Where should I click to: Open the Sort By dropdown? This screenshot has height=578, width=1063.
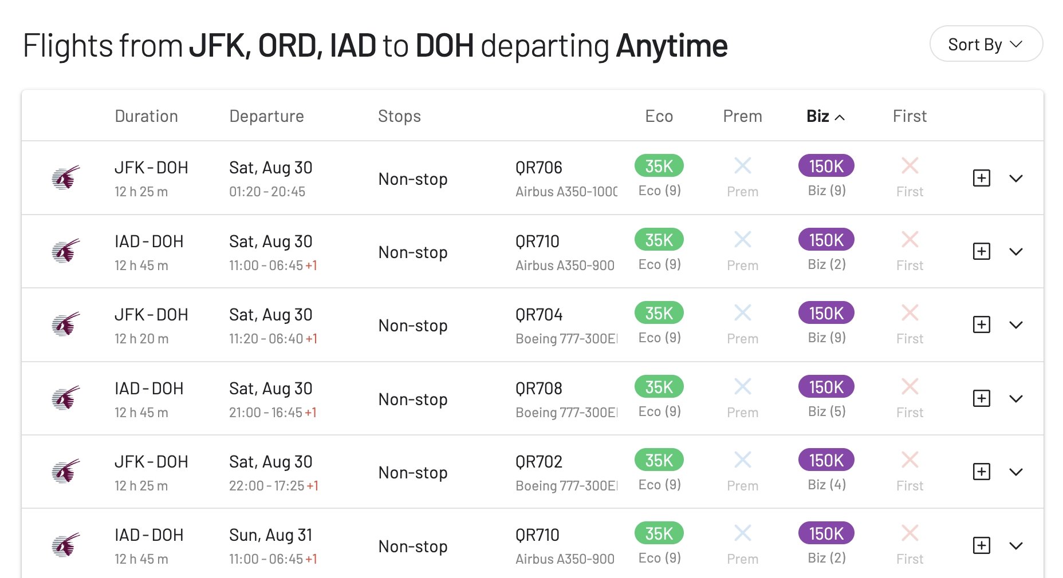pyautogui.click(x=986, y=44)
